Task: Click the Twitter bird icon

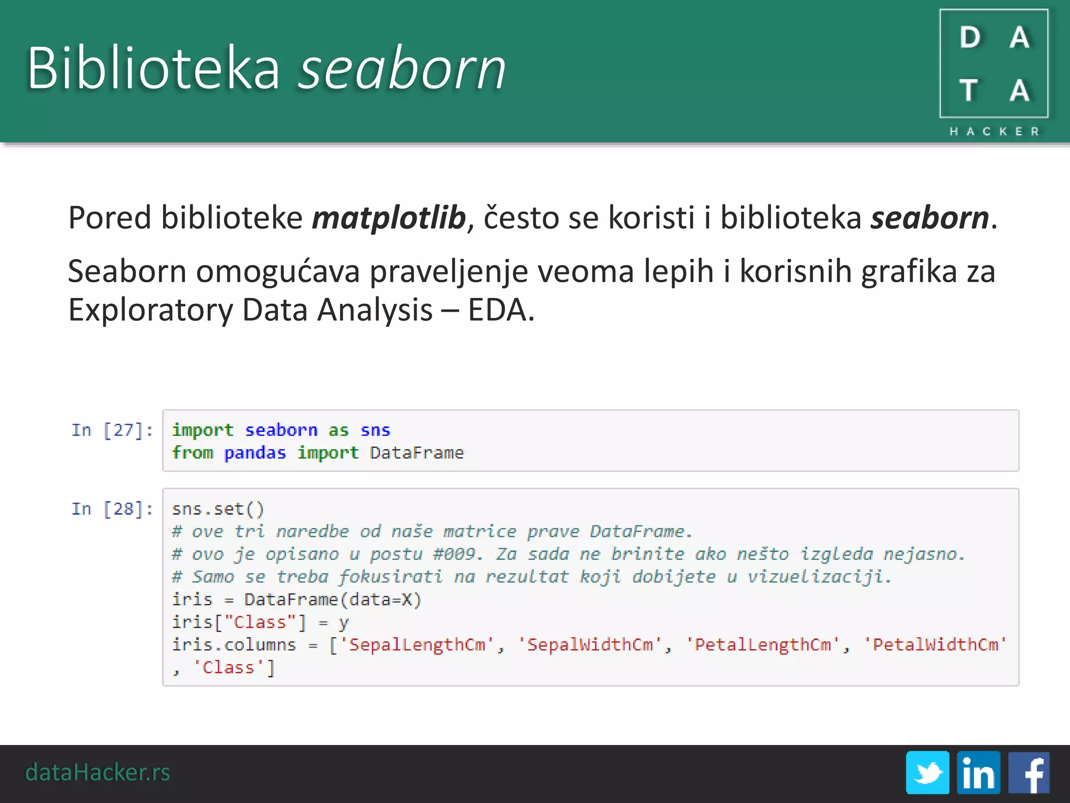Action: tap(927, 773)
